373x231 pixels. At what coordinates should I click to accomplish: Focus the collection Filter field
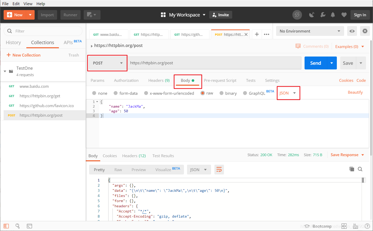[x=43, y=31]
